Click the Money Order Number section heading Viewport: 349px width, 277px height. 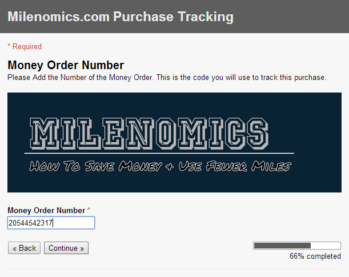click(66, 65)
